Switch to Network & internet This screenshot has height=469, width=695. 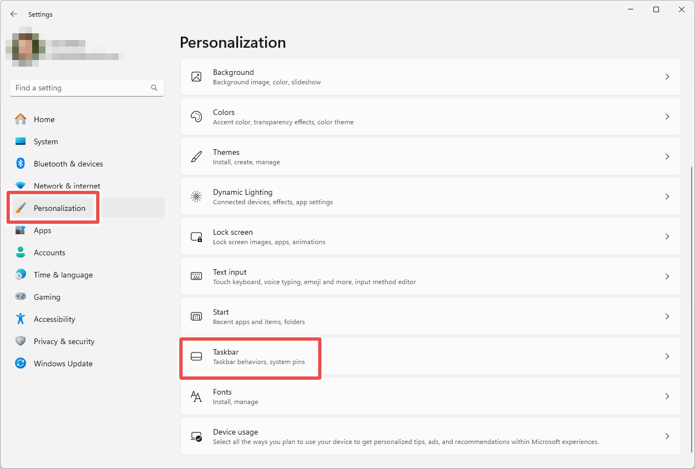(x=87, y=186)
